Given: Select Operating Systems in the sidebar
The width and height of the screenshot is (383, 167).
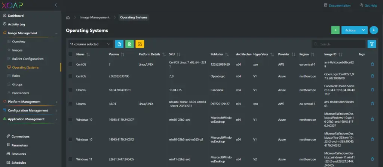Looking at the screenshot, I should [25, 67].
